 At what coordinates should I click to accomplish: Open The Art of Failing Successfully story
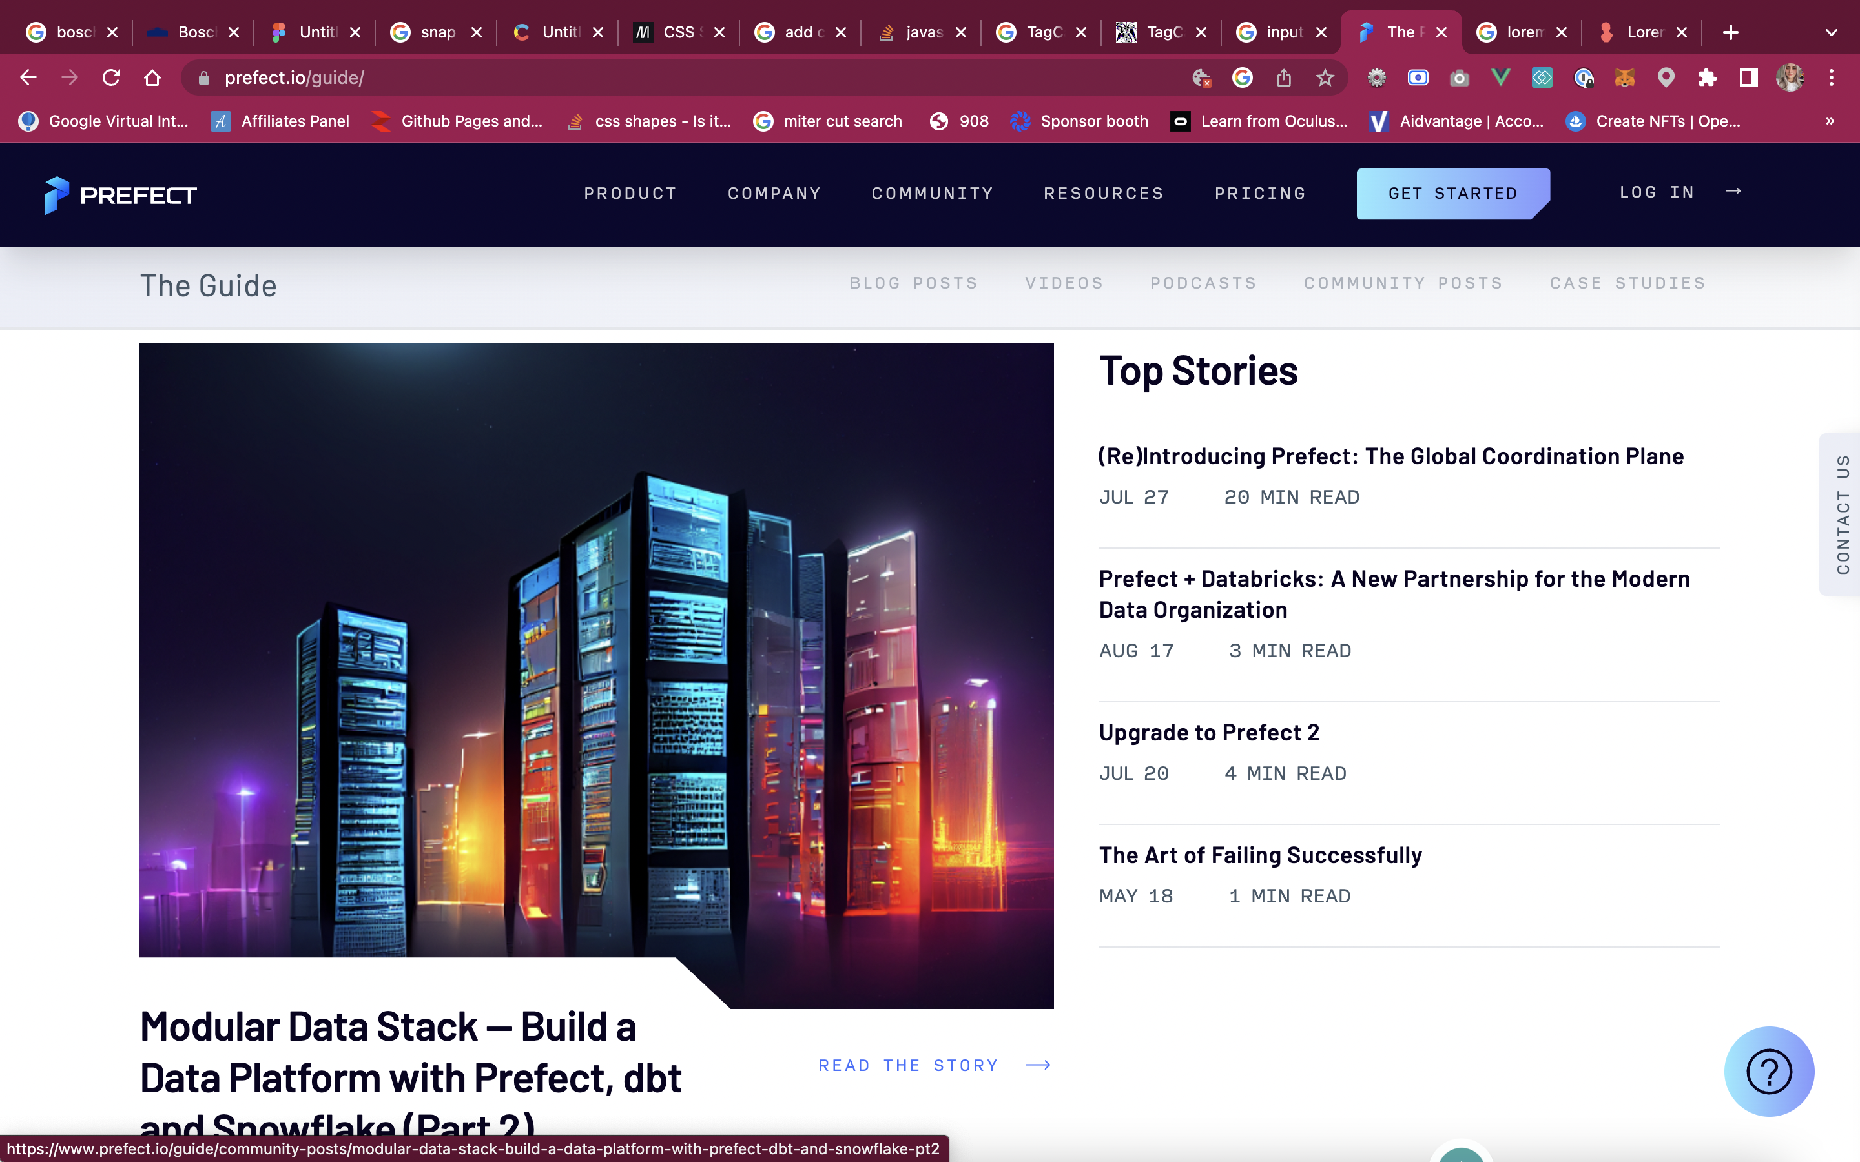click(1261, 855)
